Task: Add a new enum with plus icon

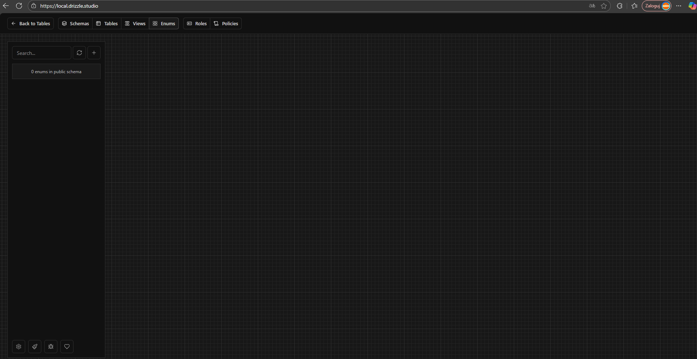Action: click(94, 53)
